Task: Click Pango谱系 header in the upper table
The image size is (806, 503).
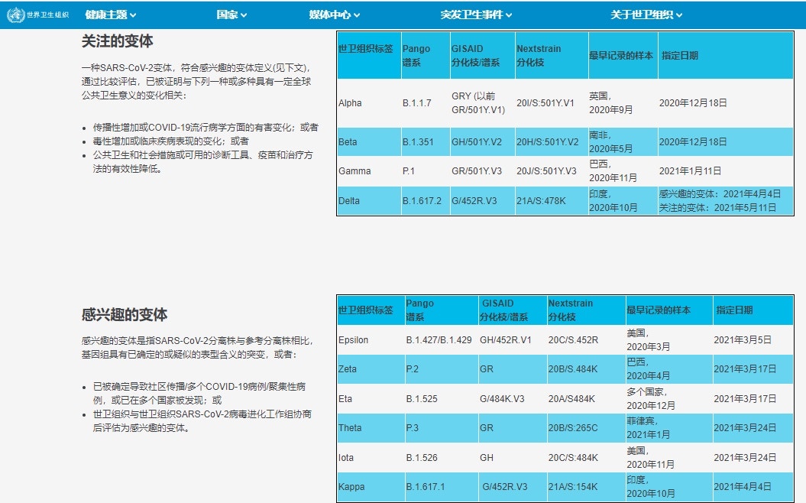Action: 416,55
